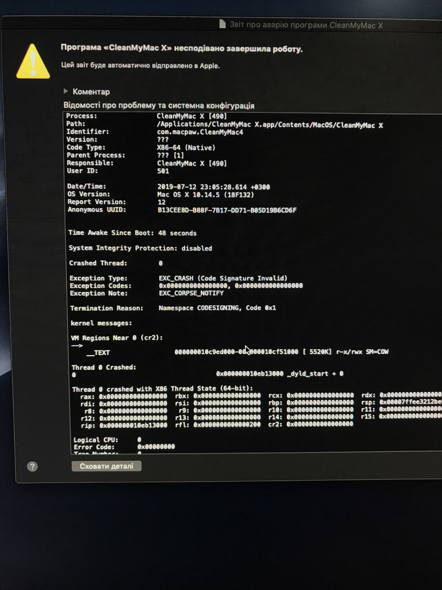The width and height of the screenshot is (442, 590).
Task: Click '_dyld_start + 0' stack frame
Action: 315,374
